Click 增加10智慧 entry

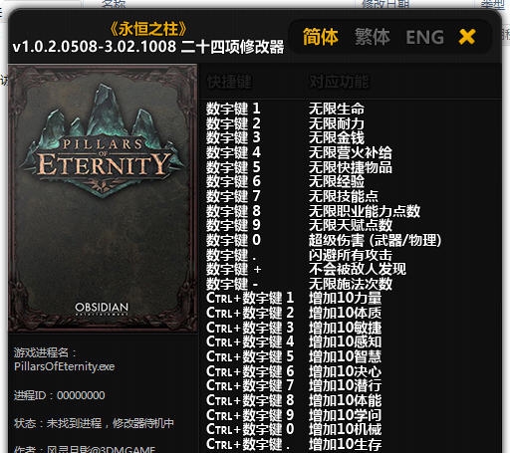pos(345,356)
